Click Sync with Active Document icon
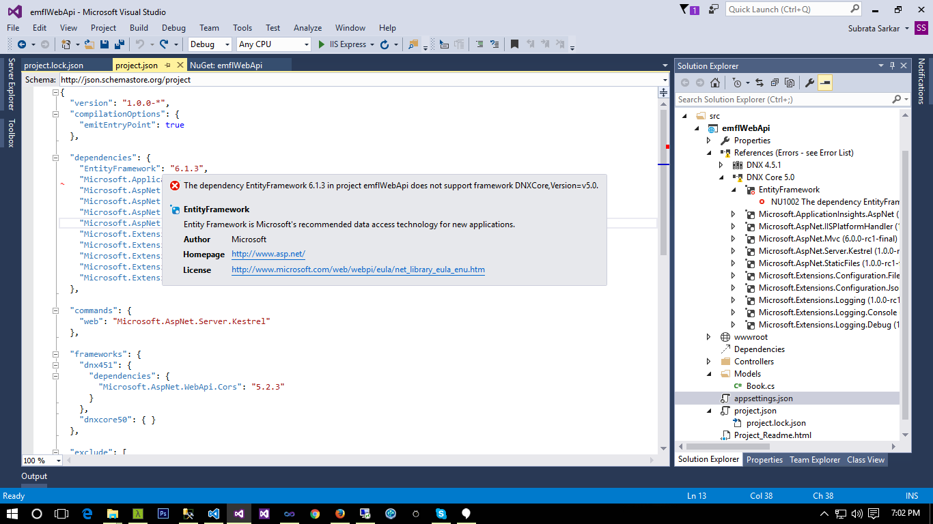 760,83
